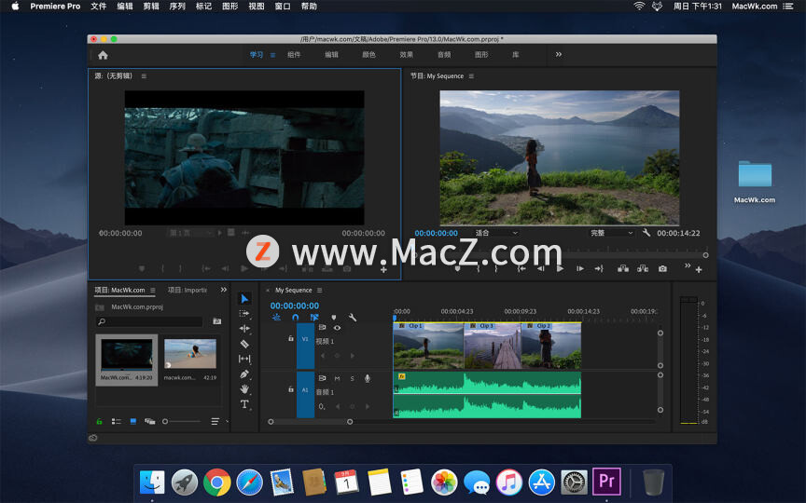Select the Pen tool
Image resolution: width=806 pixels, height=503 pixels.
point(244,374)
